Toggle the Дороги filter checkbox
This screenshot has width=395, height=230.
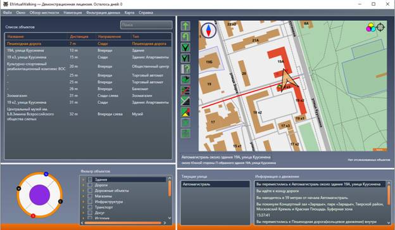pyautogui.click(x=90, y=185)
